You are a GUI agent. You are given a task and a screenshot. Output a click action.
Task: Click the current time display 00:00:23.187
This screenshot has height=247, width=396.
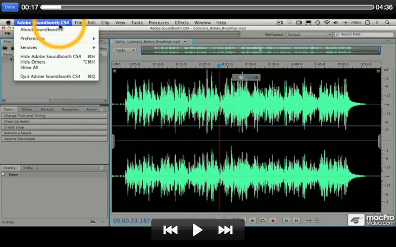132,220
